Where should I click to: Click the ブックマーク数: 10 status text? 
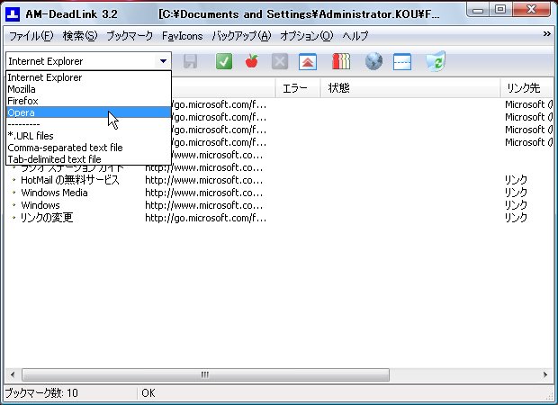coord(41,393)
